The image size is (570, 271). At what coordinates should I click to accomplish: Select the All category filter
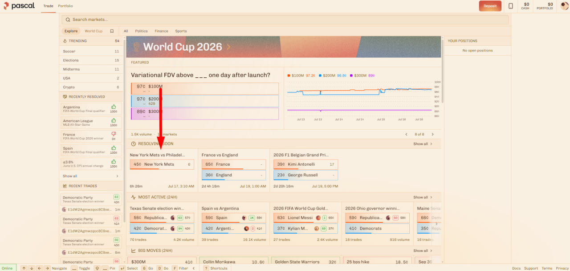point(126,31)
